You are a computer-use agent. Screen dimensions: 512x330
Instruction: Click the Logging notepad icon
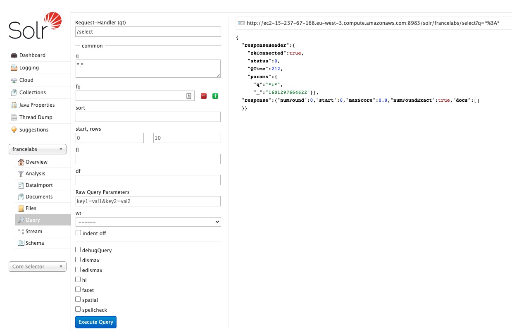pyautogui.click(x=14, y=68)
